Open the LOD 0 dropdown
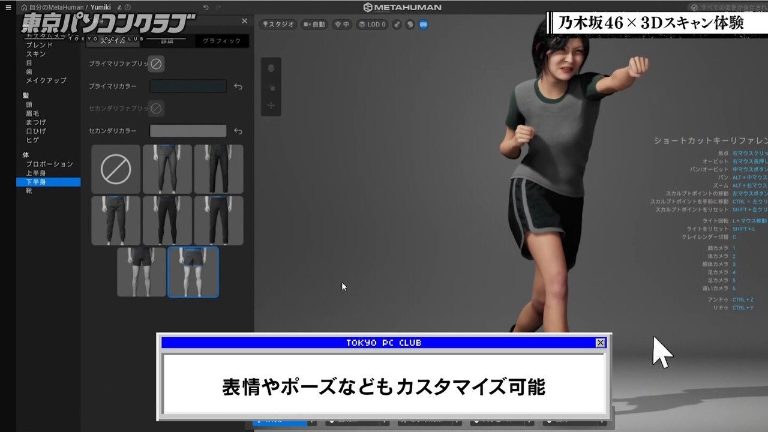 pos(373,25)
